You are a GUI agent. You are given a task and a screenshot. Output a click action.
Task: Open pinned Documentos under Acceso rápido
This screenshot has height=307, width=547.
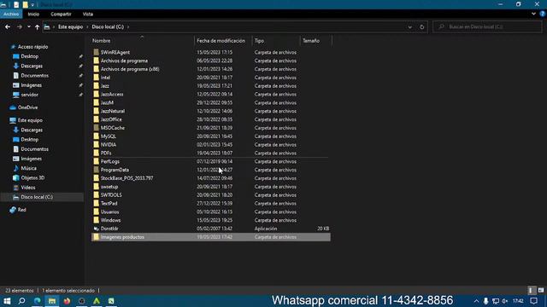[34, 76]
